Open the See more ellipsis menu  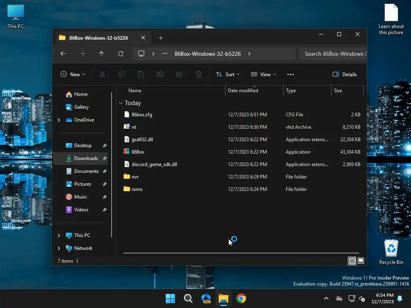(291, 74)
